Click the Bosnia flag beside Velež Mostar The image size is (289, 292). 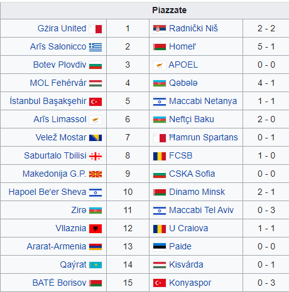tap(95, 138)
